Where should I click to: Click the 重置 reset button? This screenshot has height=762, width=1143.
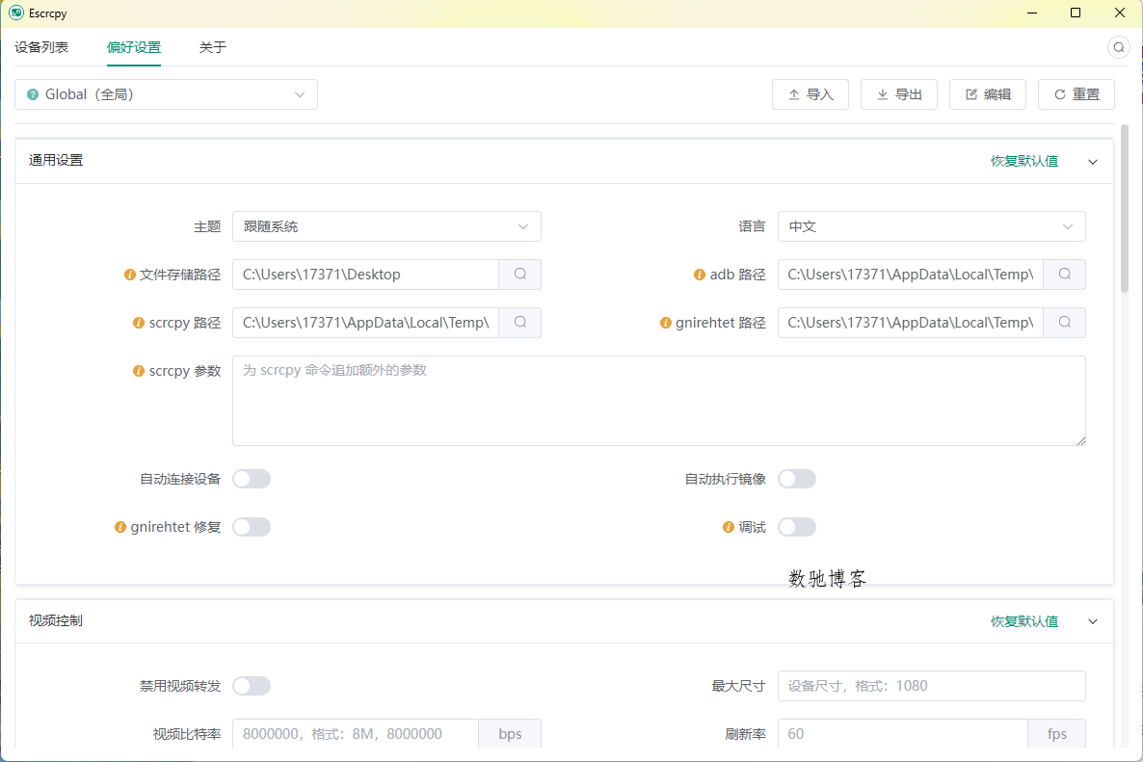click(x=1076, y=94)
